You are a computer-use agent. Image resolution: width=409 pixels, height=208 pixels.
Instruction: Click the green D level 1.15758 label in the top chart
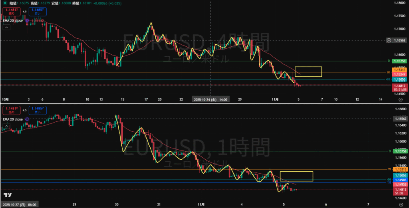point(399,61)
